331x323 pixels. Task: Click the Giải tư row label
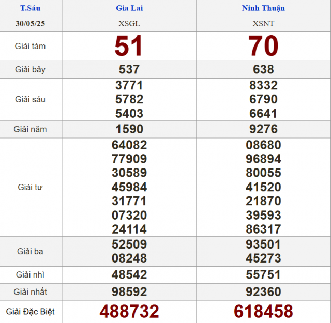(x=30, y=187)
